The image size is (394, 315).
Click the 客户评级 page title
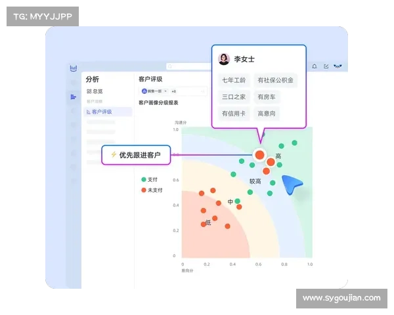(150, 79)
